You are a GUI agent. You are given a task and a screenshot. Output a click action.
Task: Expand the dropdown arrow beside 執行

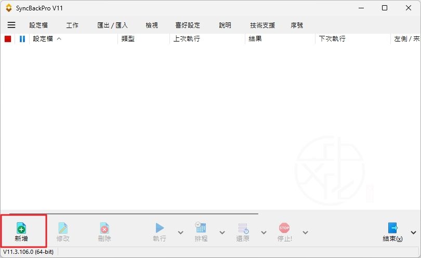180,233
